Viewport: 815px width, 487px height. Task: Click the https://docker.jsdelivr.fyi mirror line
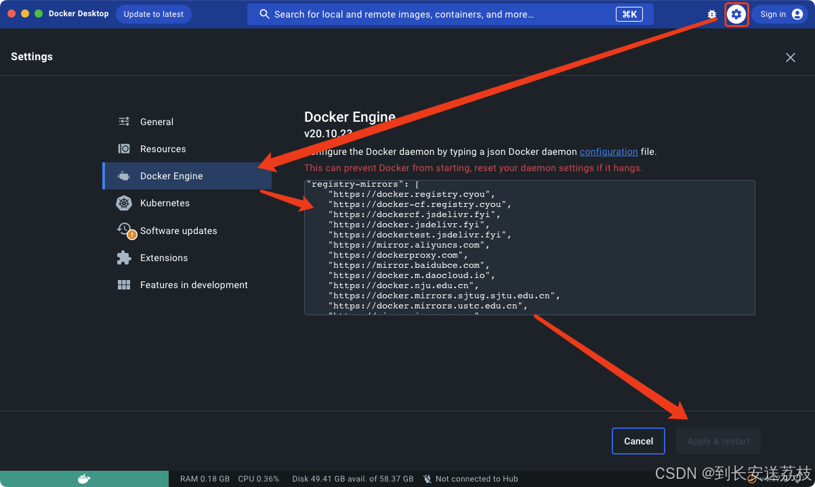tap(409, 225)
